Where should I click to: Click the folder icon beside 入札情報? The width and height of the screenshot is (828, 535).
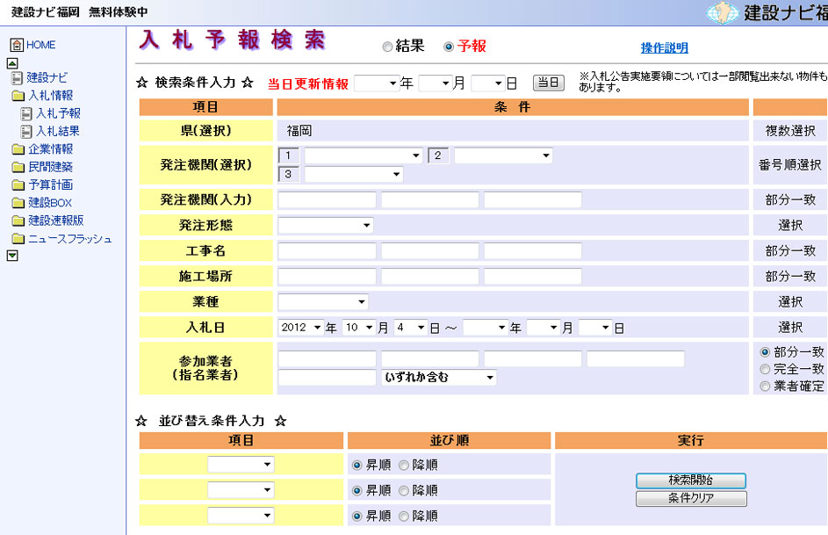18,96
